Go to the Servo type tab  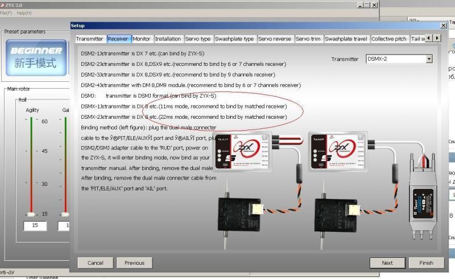point(198,39)
